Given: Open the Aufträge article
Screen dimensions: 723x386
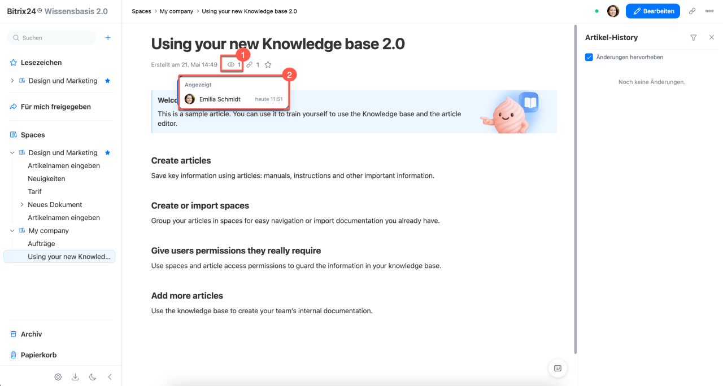Looking at the screenshot, I should click(41, 244).
